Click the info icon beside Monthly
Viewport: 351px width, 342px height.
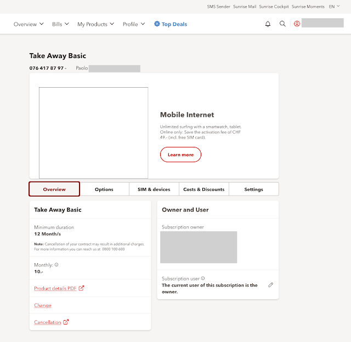pyautogui.click(x=56, y=265)
